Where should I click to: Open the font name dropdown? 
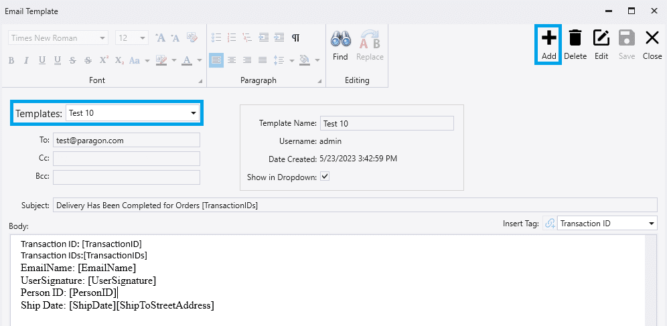pyautogui.click(x=102, y=38)
